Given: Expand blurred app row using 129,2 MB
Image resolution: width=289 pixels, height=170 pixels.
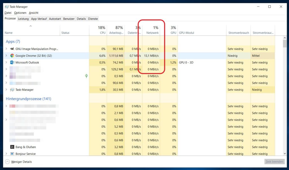Looking at the screenshot, I should (6, 69).
